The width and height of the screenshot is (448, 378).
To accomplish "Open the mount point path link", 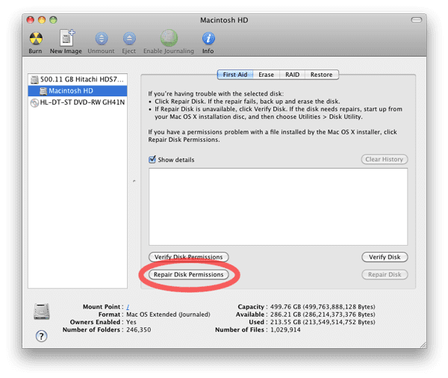I will [x=128, y=306].
